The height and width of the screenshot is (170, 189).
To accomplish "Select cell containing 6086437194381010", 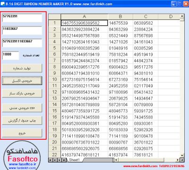I will click(84, 73).
